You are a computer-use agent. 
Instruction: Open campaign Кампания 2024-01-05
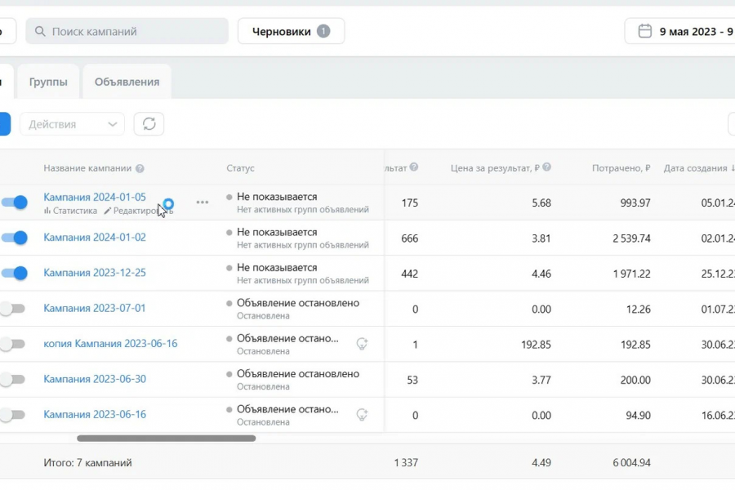point(95,197)
